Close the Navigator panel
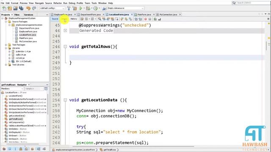 click(29, 85)
